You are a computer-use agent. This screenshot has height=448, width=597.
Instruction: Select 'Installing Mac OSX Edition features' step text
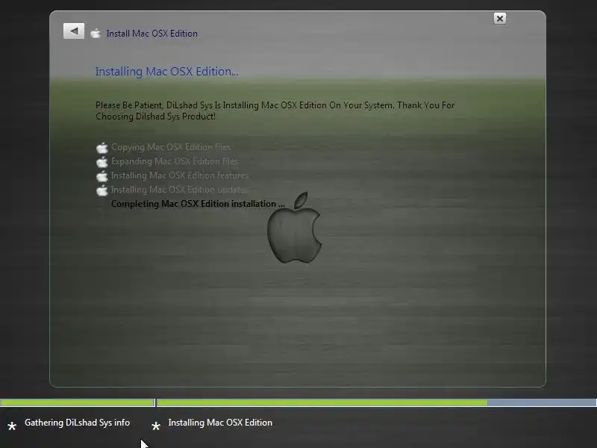180,175
